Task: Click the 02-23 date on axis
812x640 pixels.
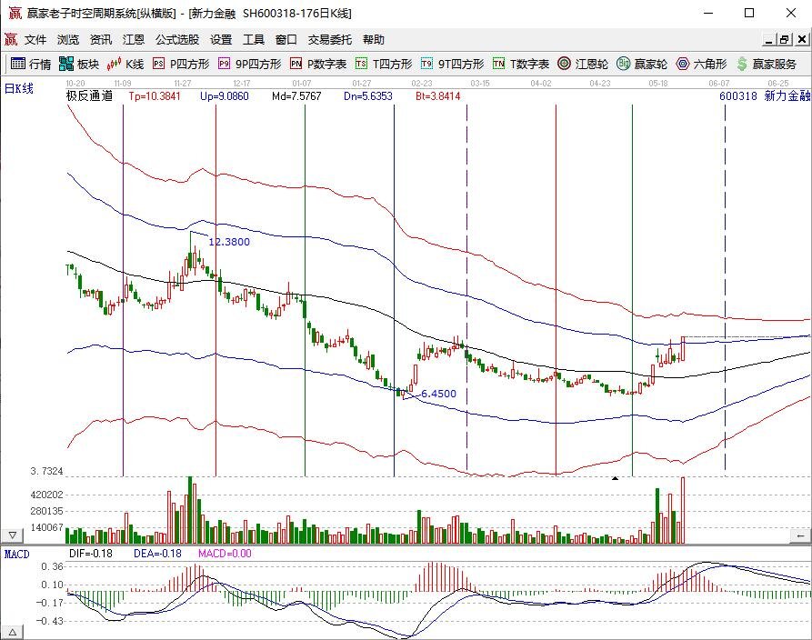Action: coord(422,83)
